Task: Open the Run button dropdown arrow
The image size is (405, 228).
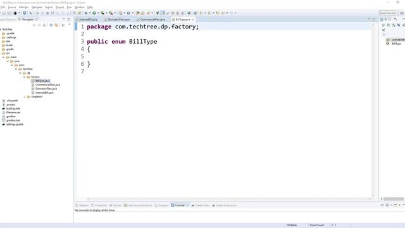Action: tap(98, 13)
